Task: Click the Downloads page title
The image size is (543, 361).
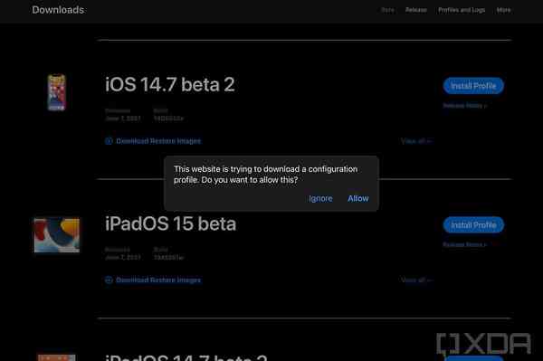Action: tap(58, 10)
